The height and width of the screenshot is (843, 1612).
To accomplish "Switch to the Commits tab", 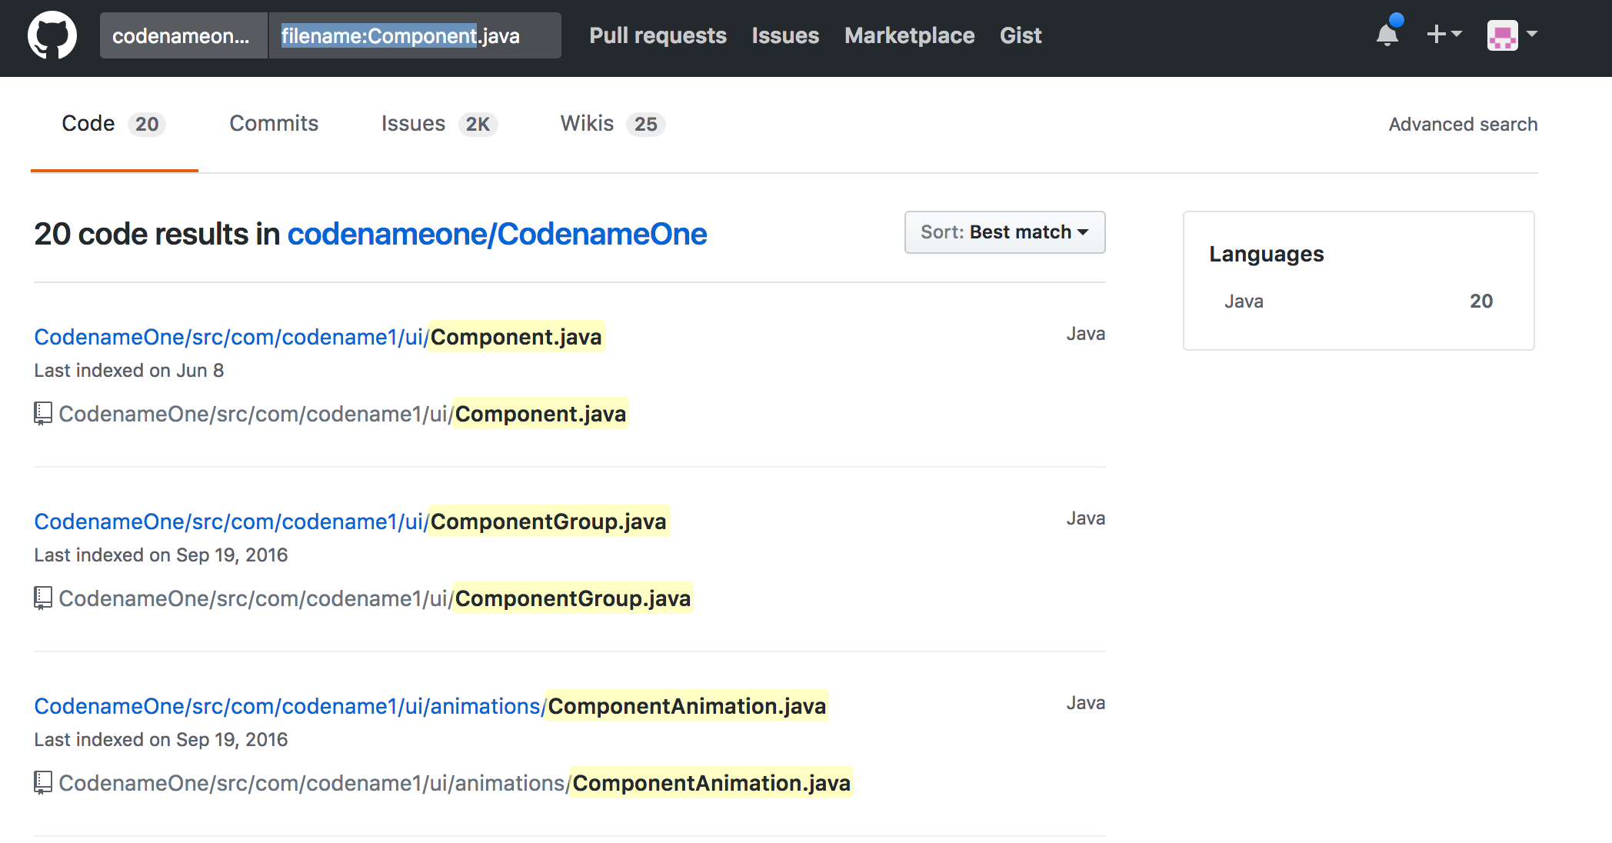I will pyautogui.click(x=274, y=123).
